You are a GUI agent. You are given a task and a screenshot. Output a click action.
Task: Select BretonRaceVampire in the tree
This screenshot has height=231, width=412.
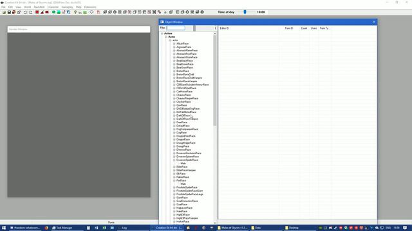187,81
